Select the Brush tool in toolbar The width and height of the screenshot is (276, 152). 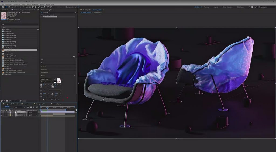pos(39,7)
